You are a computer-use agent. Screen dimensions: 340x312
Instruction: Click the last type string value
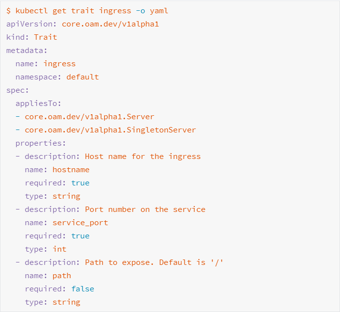pyautogui.click(x=66, y=302)
